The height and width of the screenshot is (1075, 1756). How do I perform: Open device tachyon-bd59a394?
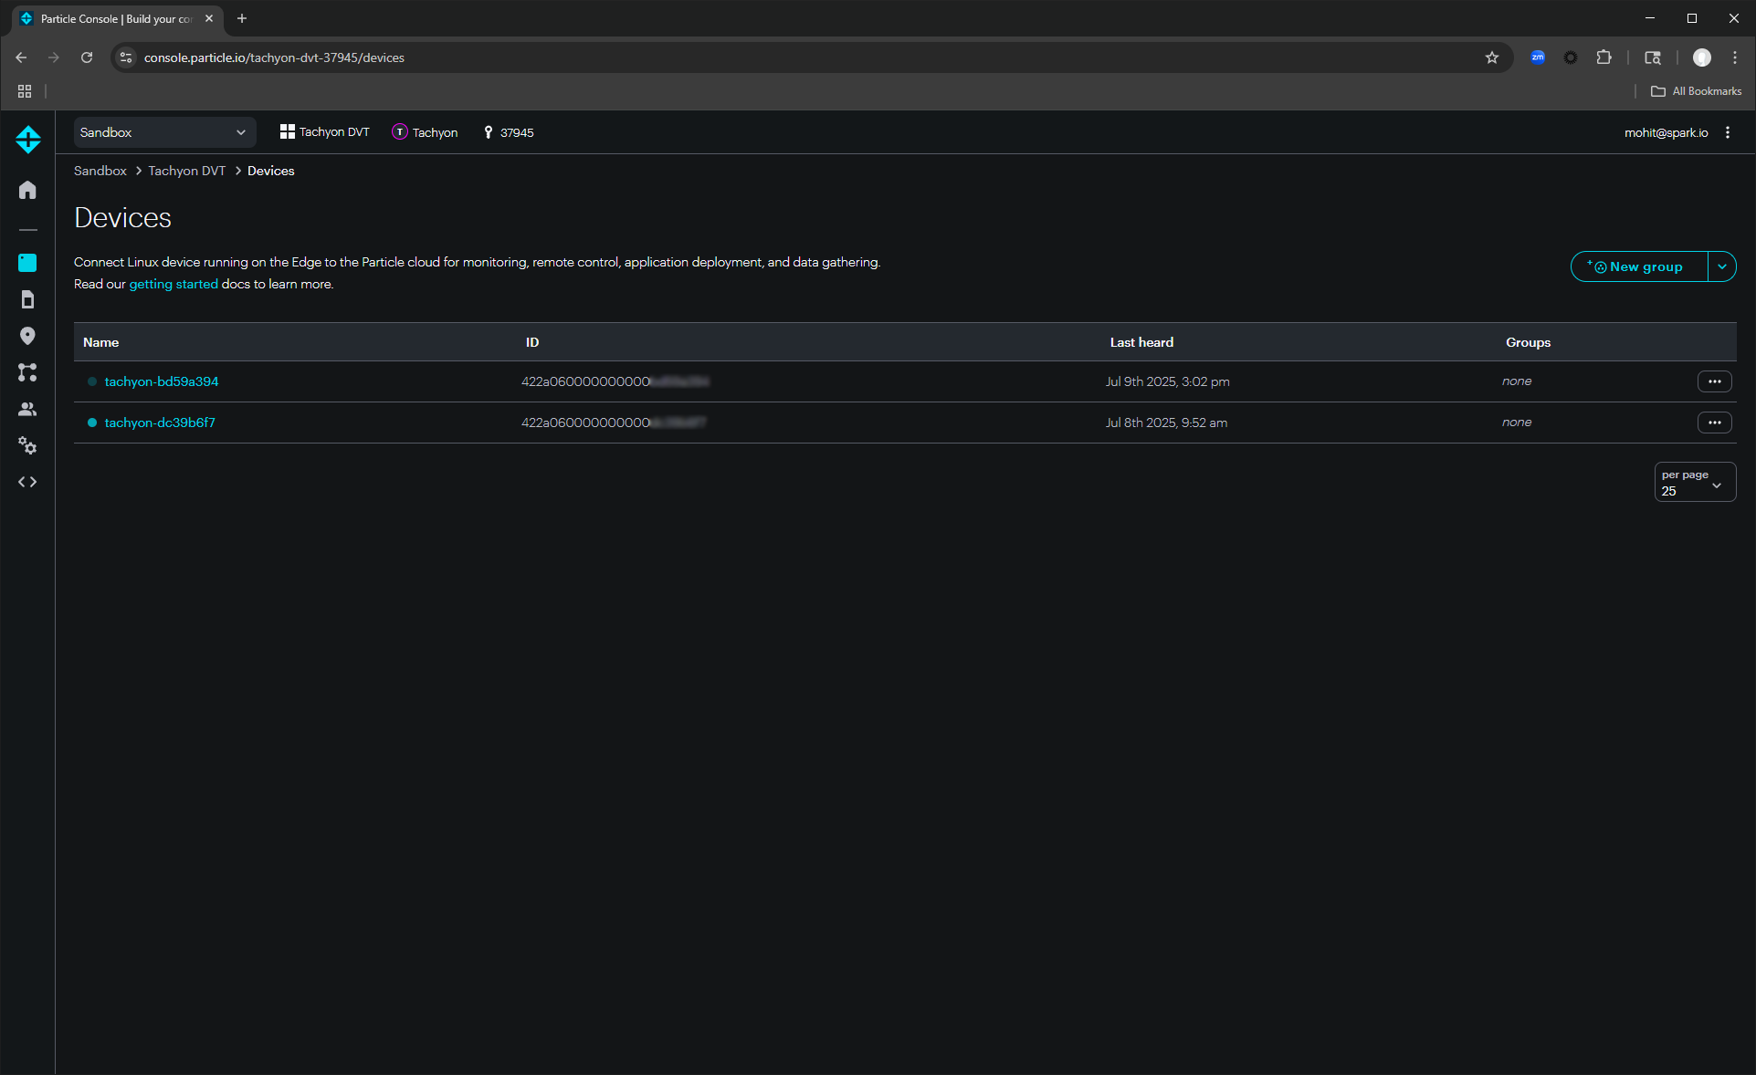click(162, 381)
